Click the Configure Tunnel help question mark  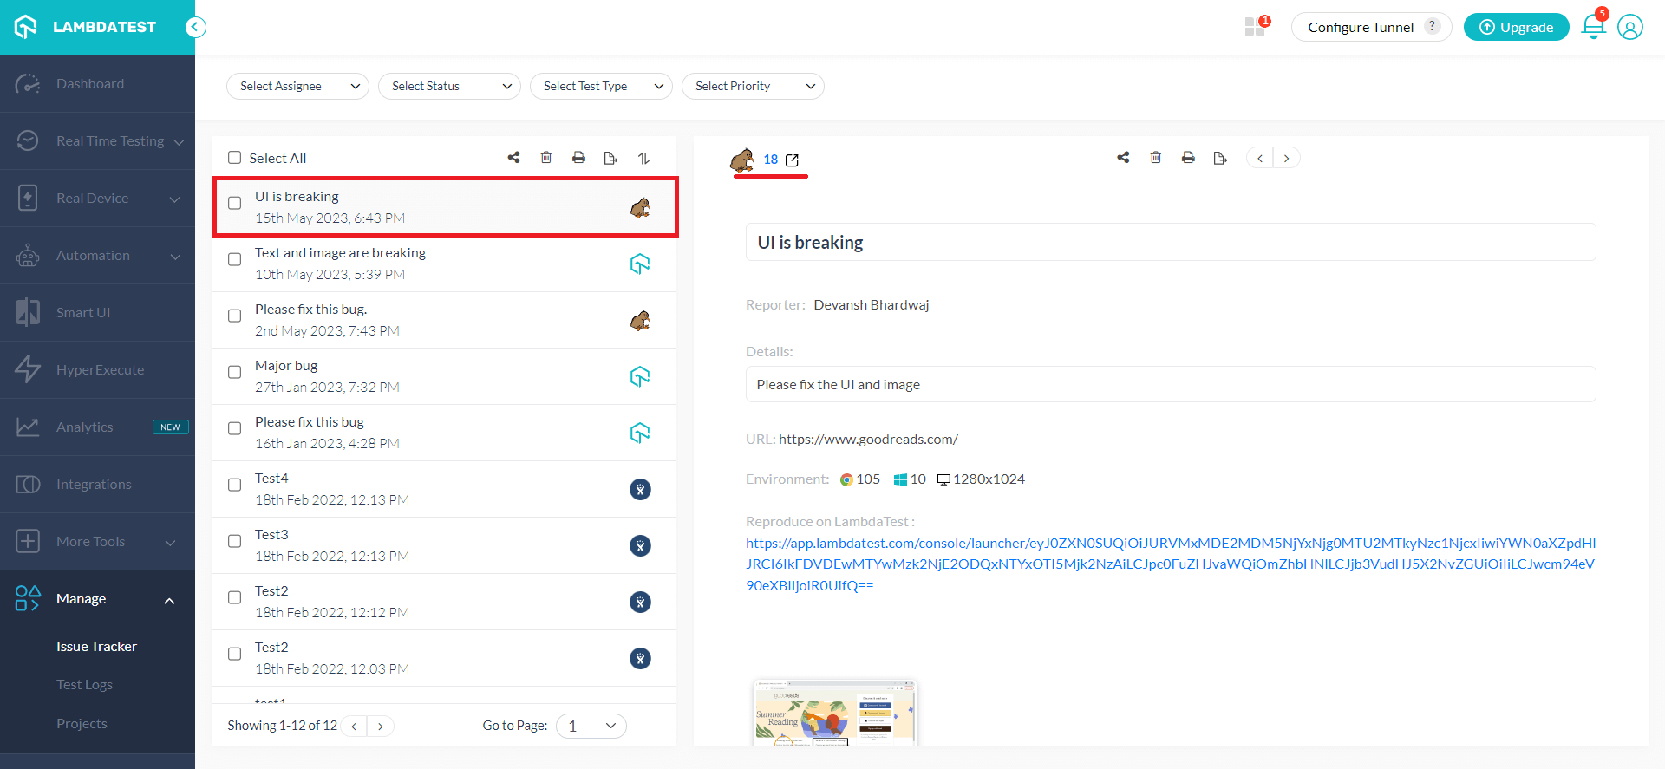tap(1433, 26)
